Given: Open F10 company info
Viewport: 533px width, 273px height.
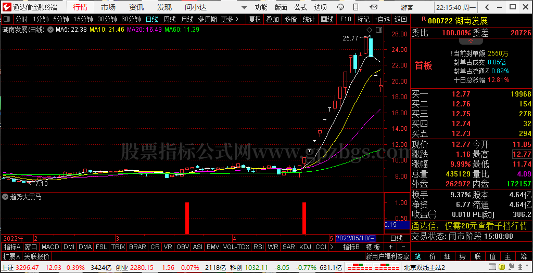Looking at the screenshot, I should [x=346, y=19].
